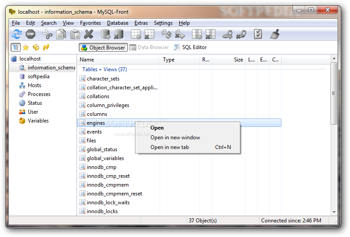
Task: Select localhost in the tree
Action: click(30, 59)
